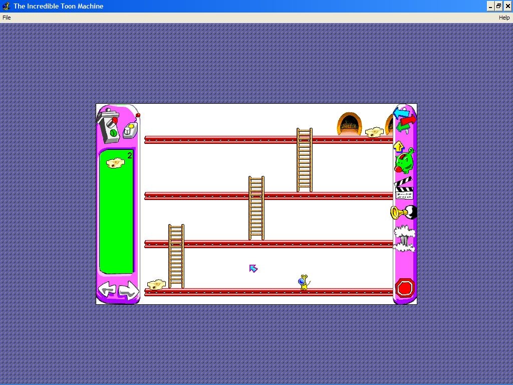Click the yellow horn icon
Screen dimensions: 513x385
tap(403, 213)
